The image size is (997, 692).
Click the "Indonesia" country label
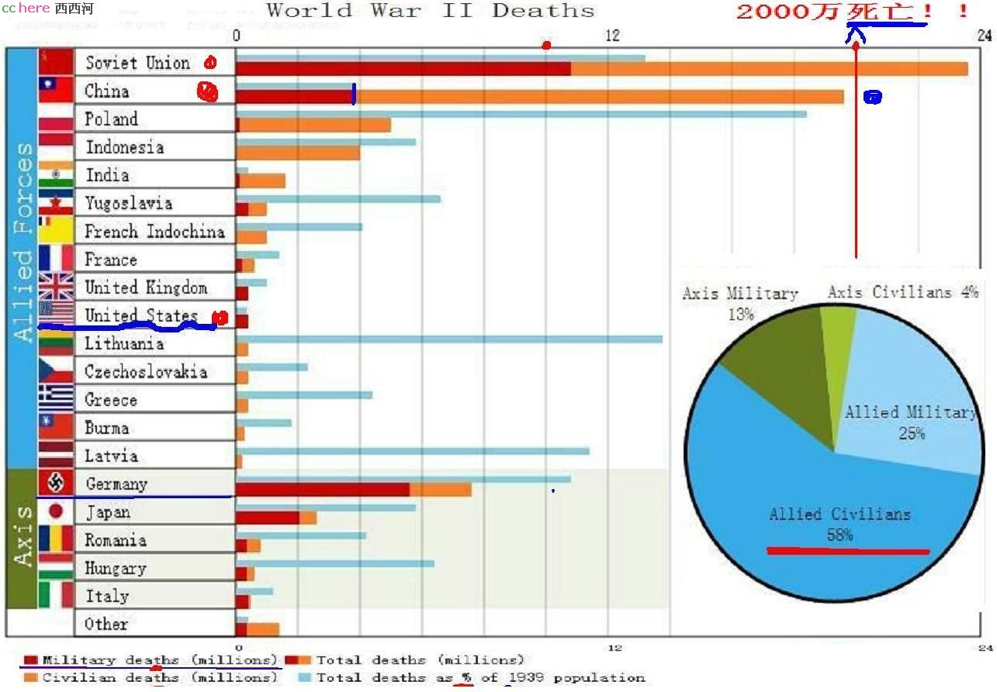pyautogui.click(x=125, y=146)
